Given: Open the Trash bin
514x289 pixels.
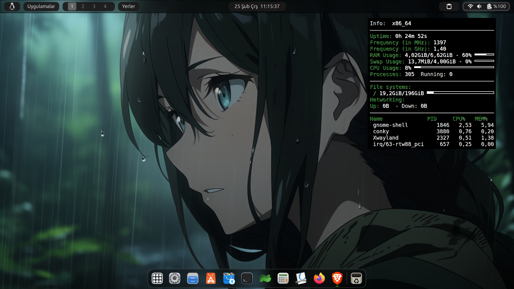Looking at the screenshot, I should [356, 278].
